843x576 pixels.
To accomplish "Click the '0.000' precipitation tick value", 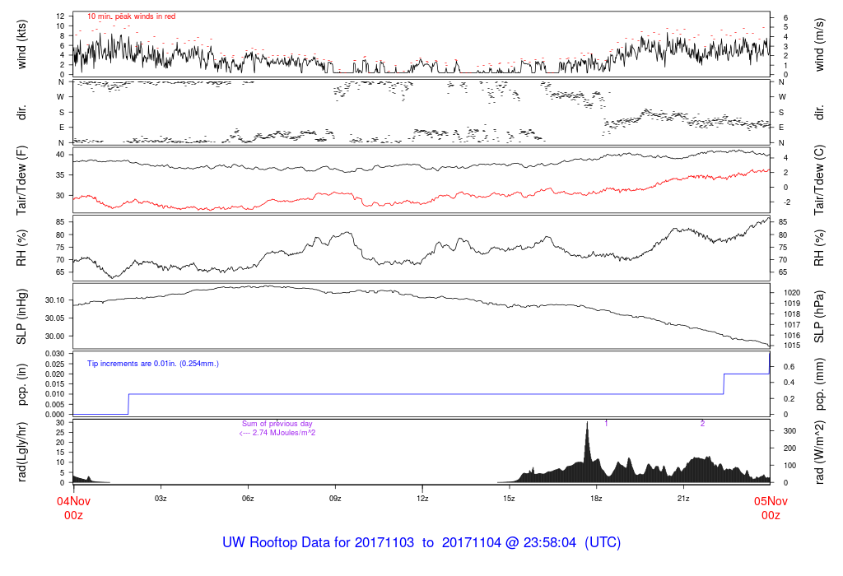I will coord(55,415).
